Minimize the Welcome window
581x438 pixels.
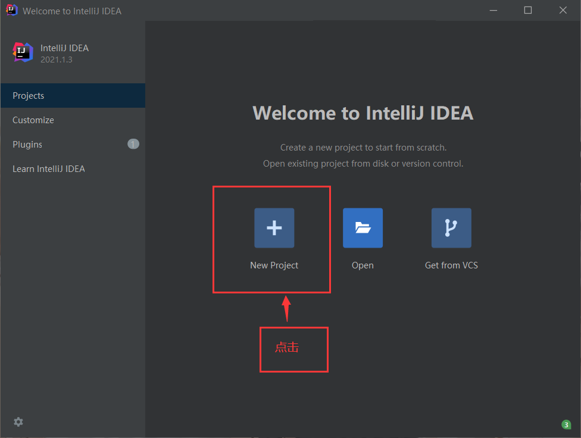coord(493,10)
